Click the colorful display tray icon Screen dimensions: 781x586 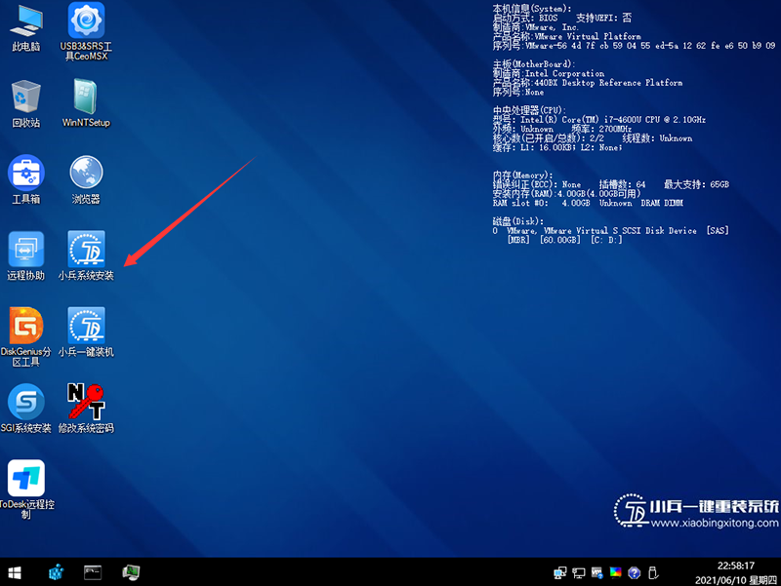coord(616,571)
